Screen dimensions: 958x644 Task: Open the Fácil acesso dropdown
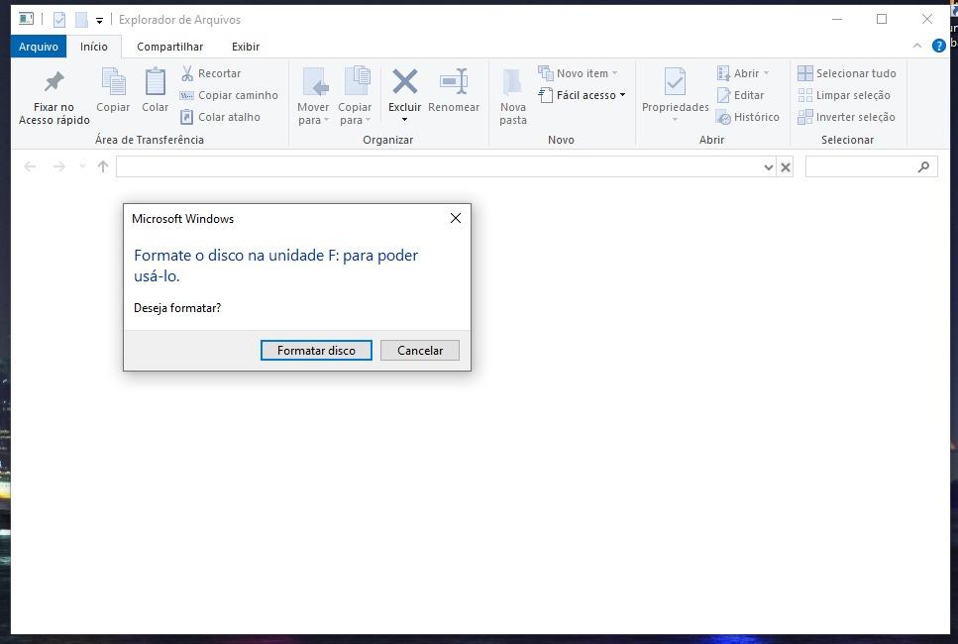click(583, 95)
